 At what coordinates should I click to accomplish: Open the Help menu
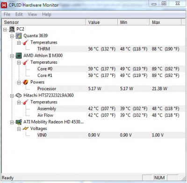click(x=47, y=15)
